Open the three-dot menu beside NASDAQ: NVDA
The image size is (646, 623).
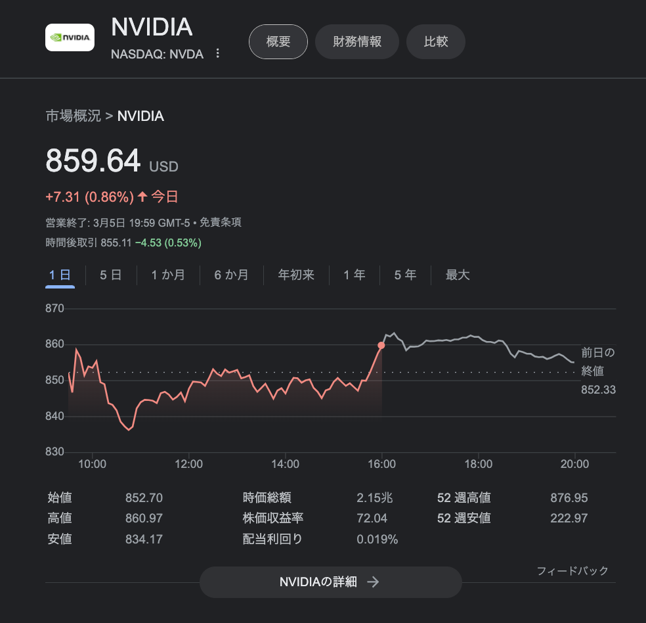click(x=217, y=54)
